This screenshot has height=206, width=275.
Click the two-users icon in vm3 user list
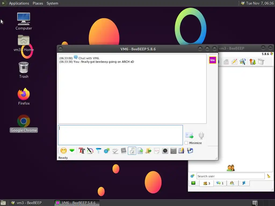pos(231,168)
